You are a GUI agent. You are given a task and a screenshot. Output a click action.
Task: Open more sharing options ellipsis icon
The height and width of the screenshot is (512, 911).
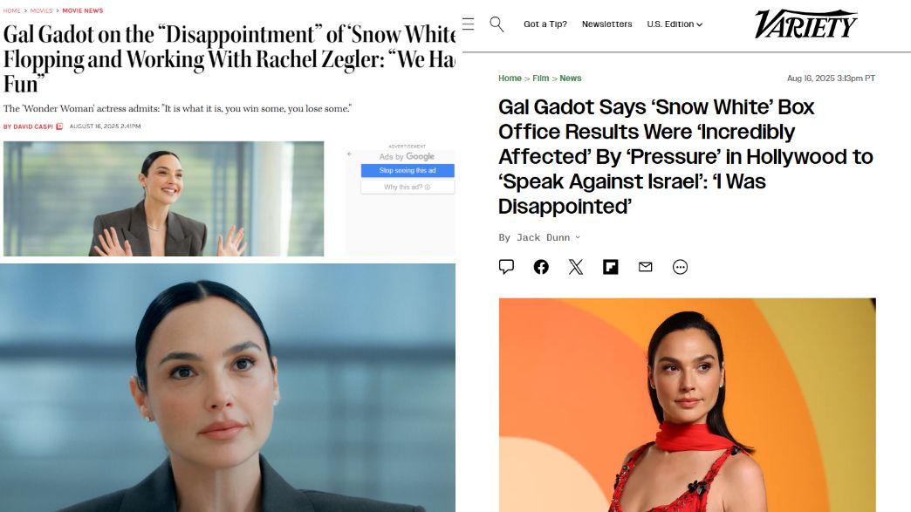[x=681, y=267]
